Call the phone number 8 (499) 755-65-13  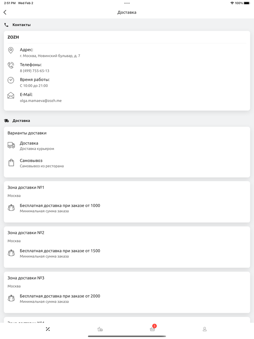tap(34, 71)
